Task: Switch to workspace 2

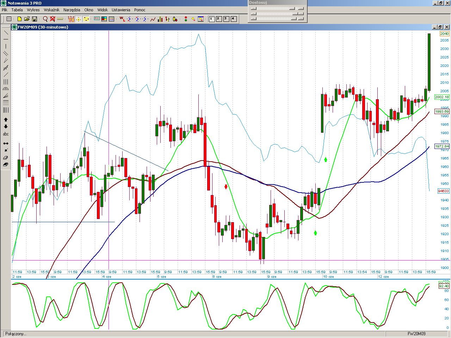Action: [x=219, y=19]
